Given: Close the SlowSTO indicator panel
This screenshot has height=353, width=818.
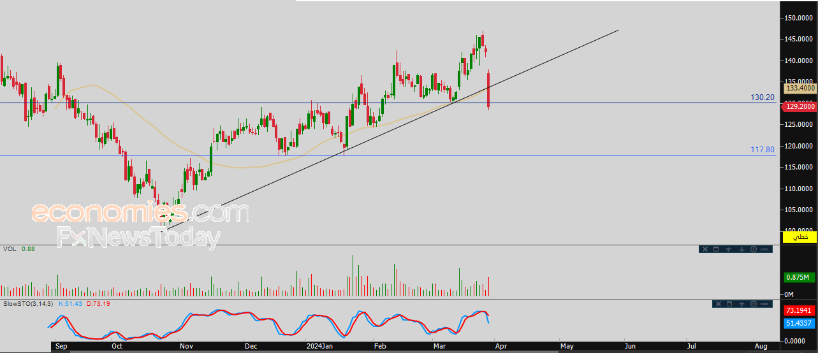Looking at the screenshot, I should (x=719, y=304).
